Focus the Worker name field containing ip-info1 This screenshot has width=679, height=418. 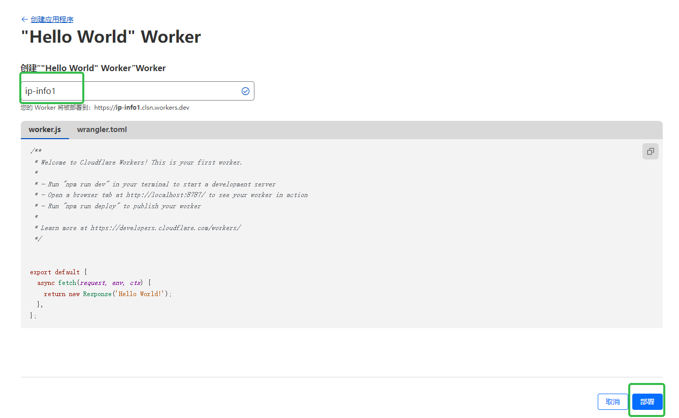coord(137,91)
